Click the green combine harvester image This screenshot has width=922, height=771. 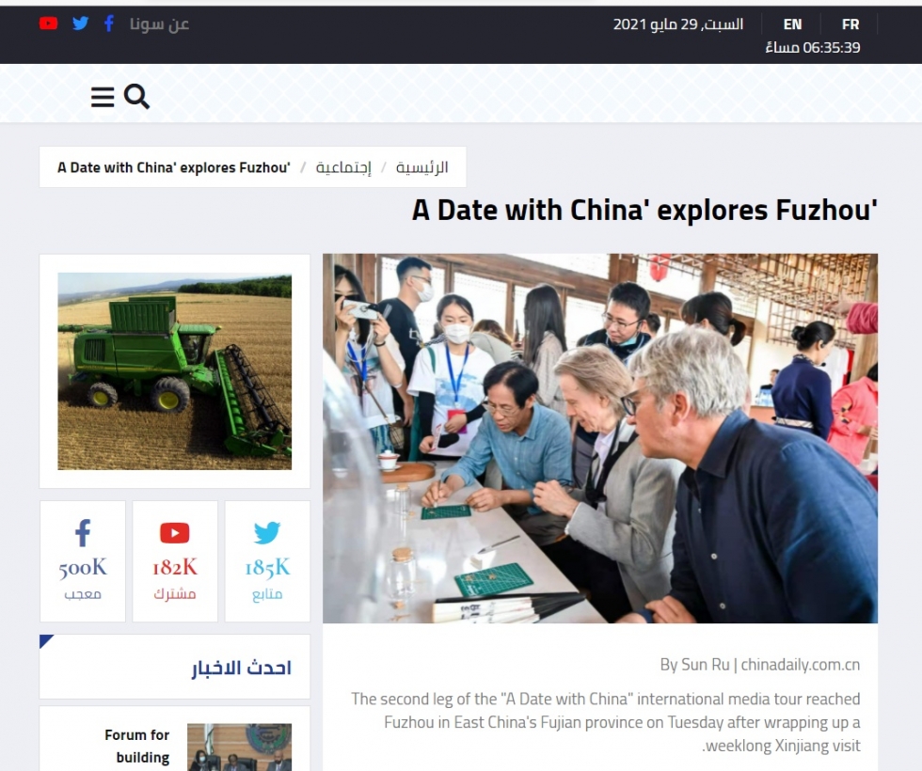coord(175,370)
